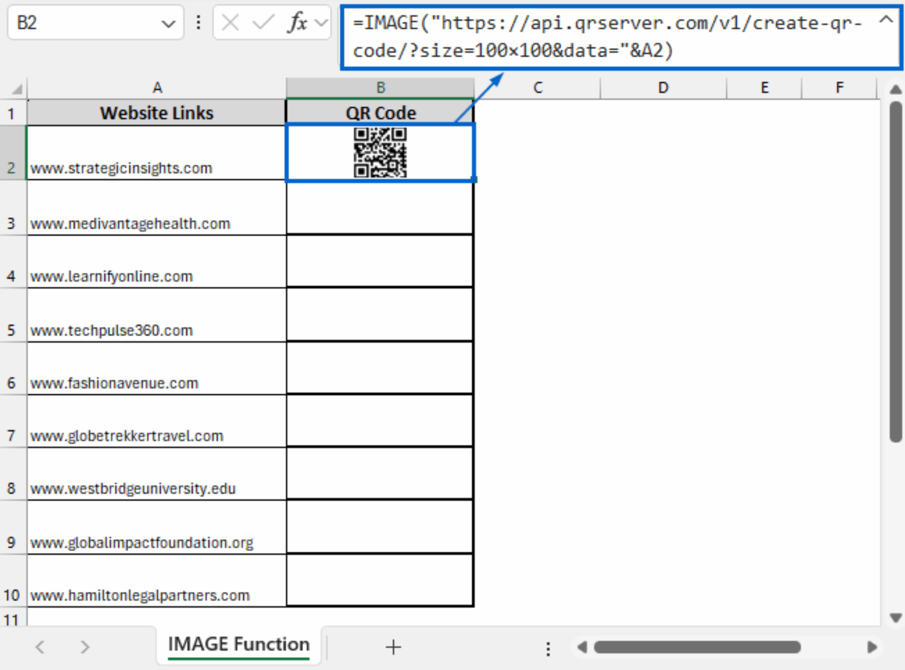The height and width of the screenshot is (670, 905).
Task: Click the QR code image in B2
Action: tap(380, 152)
